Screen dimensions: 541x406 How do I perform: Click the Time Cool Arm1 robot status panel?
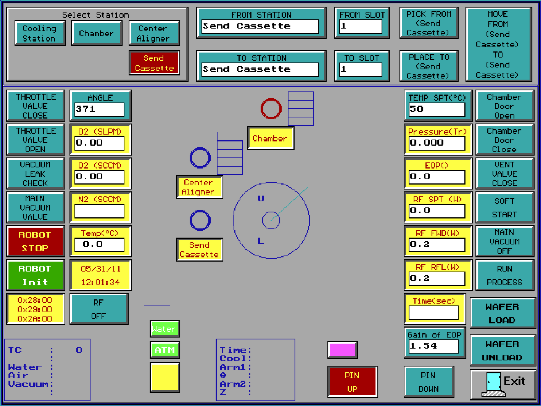(x=256, y=370)
